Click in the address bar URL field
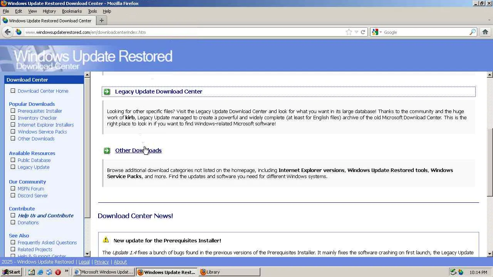 (183, 32)
